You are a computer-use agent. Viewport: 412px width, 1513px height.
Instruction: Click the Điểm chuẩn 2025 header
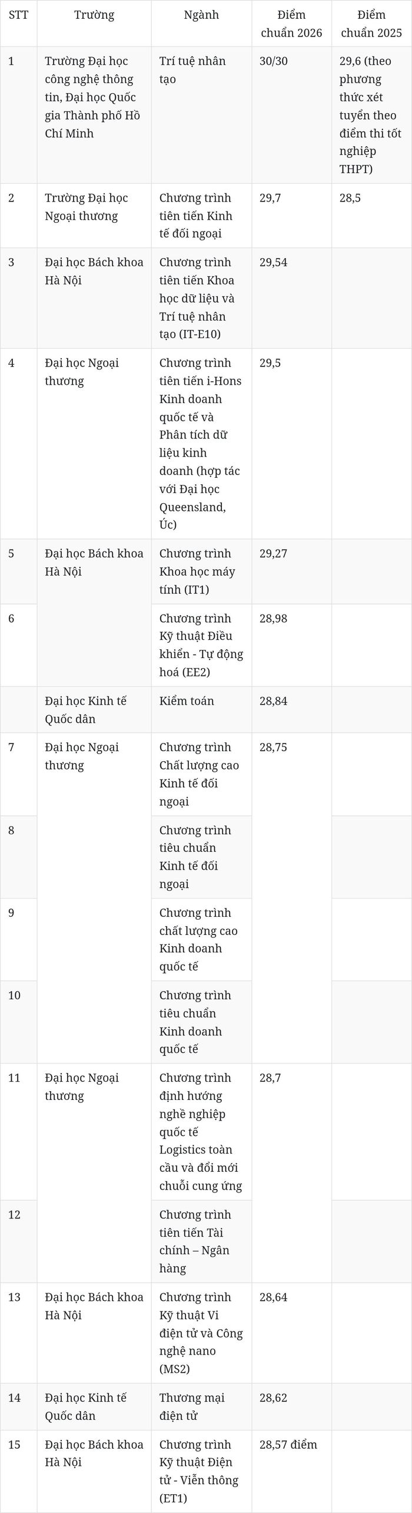tap(371, 24)
